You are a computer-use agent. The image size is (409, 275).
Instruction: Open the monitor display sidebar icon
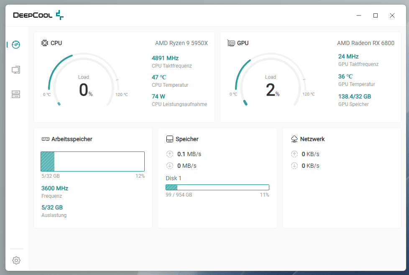point(16,70)
